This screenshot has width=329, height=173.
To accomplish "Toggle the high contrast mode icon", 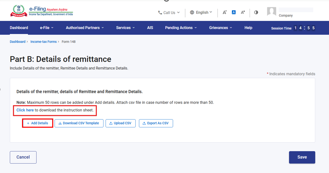I will (256, 12).
